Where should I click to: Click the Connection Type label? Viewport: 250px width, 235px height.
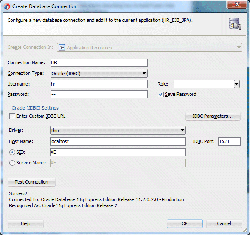pyautogui.click(x=26, y=73)
